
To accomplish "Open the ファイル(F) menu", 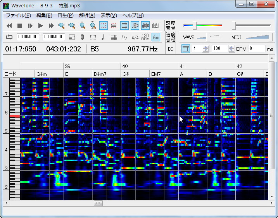I will click(x=19, y=15).
